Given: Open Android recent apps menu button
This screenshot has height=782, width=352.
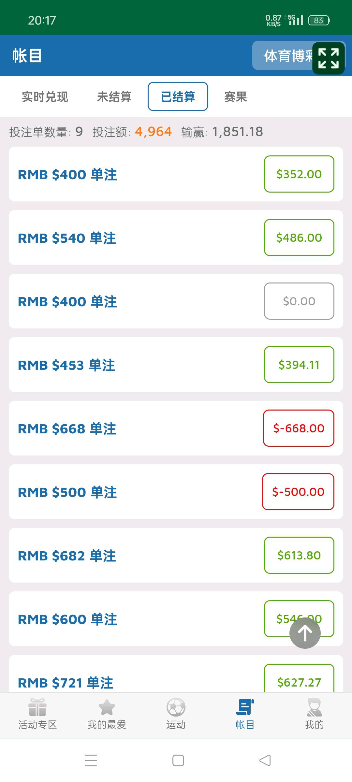Looking at the screenshot, I should pyautogui.click(x=91, y=760).
